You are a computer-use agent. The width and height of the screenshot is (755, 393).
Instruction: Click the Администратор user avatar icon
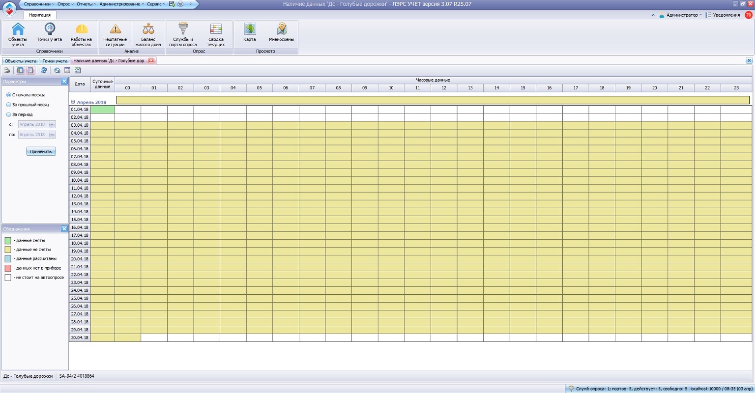[662, 15]
